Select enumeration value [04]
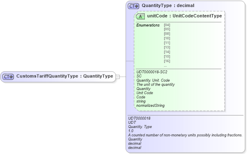 click(167, 25)
